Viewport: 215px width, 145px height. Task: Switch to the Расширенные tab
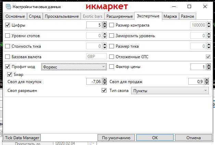coord(119,16)
